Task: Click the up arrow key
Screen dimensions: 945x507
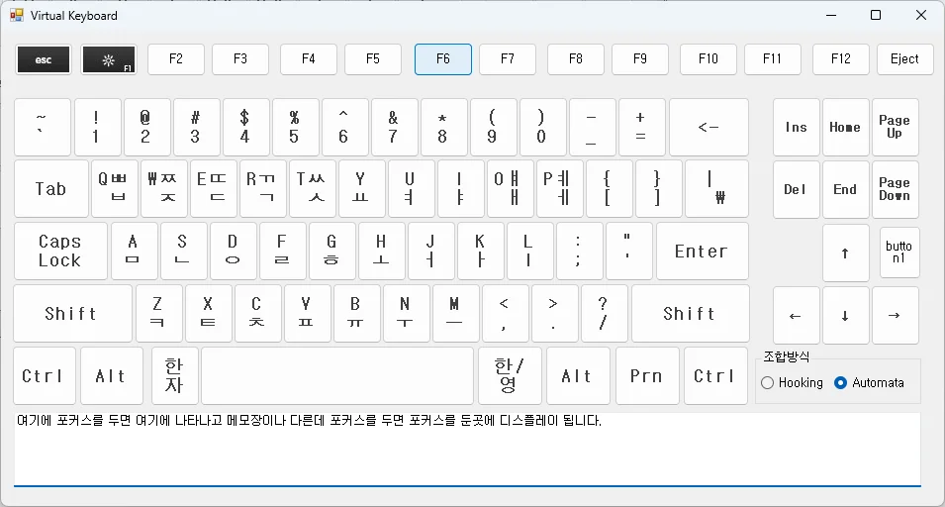Action: click(846, 253)
